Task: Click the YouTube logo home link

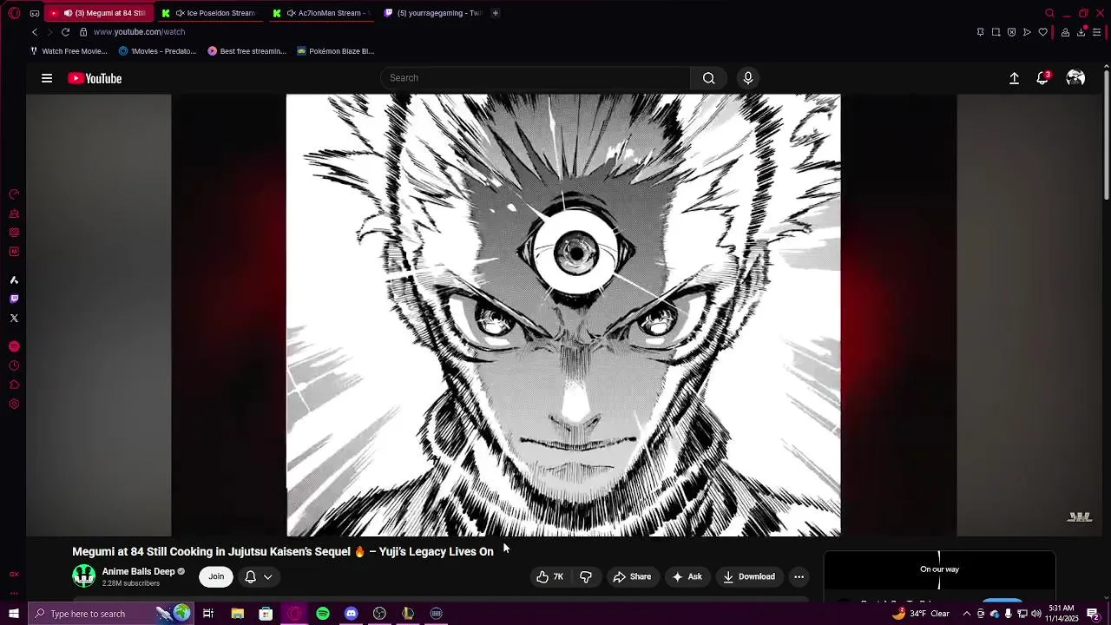Action: (95, 78)
